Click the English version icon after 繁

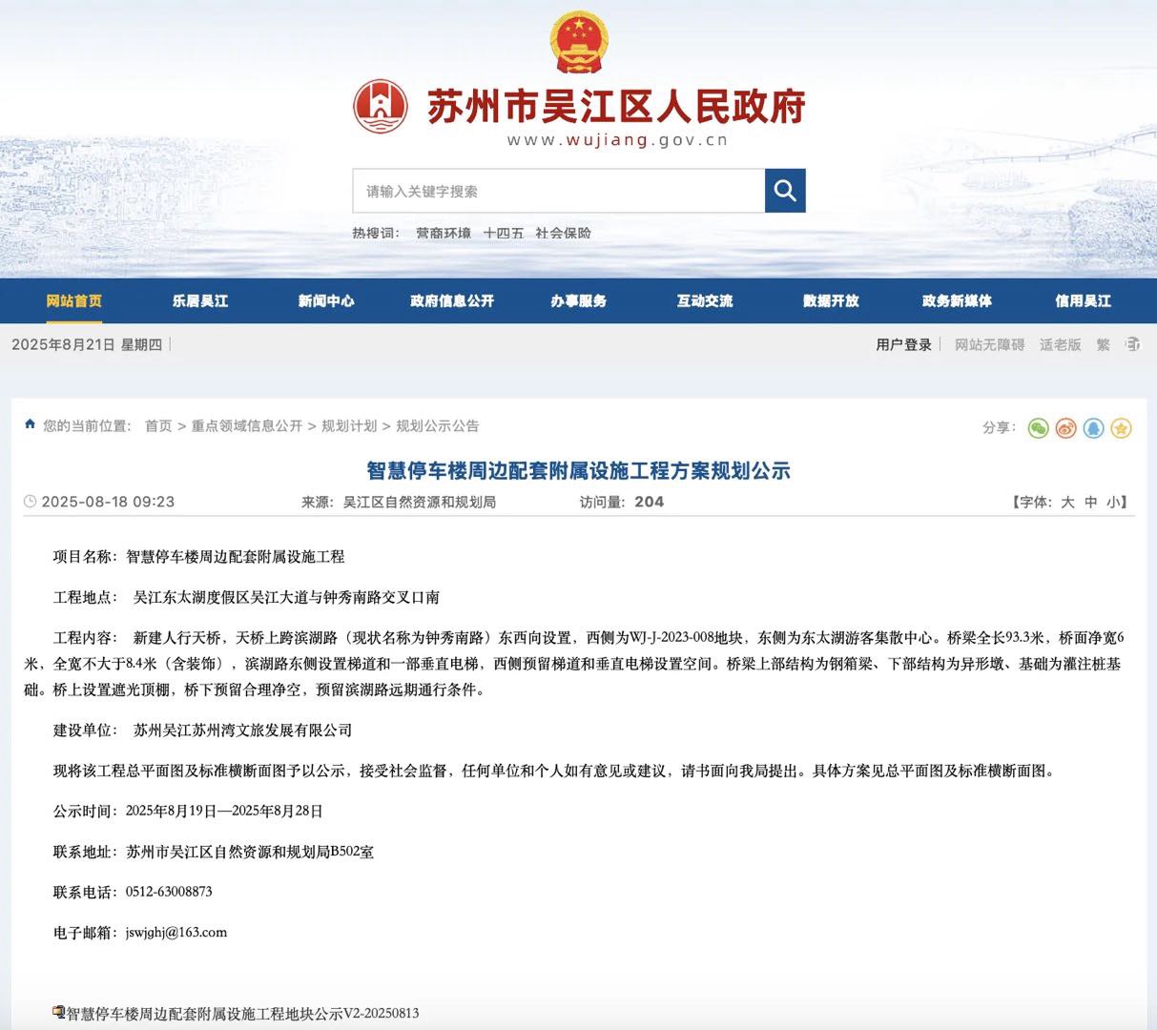(1132, 344)
